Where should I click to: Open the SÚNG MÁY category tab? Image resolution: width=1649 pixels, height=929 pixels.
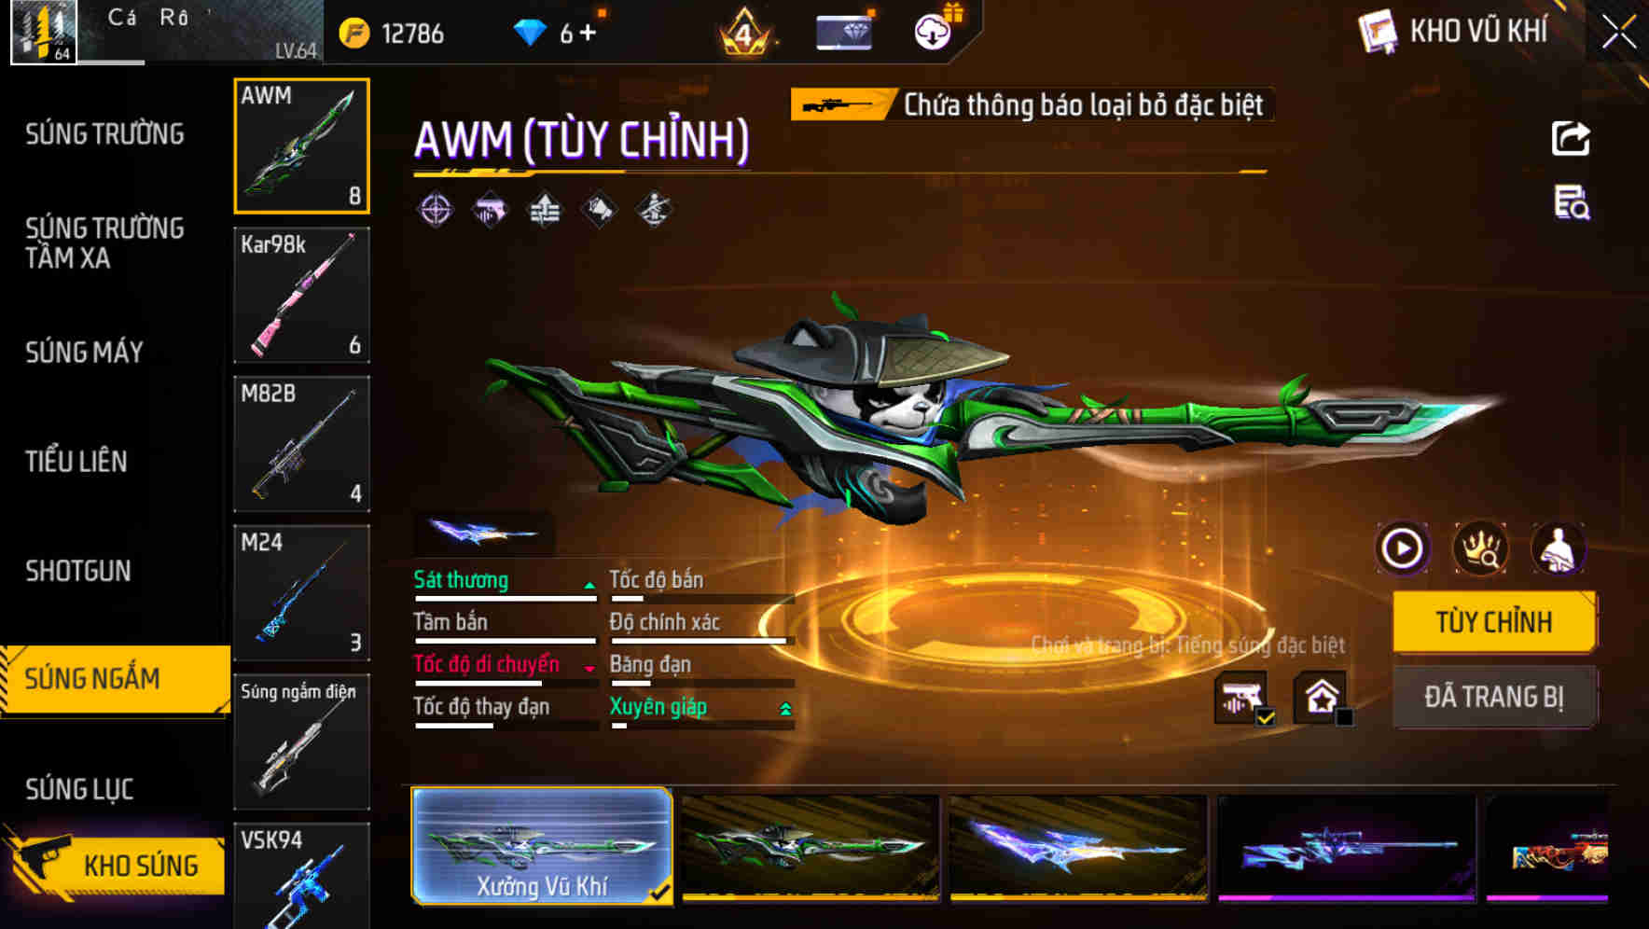click(84, 353)
